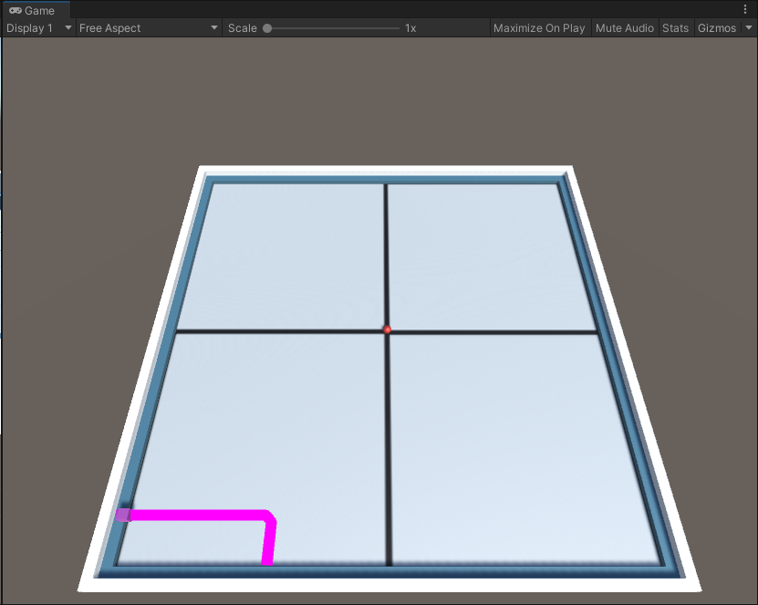The image size is (758, 605).
Task: Mute the game audio
Action: 625,28
